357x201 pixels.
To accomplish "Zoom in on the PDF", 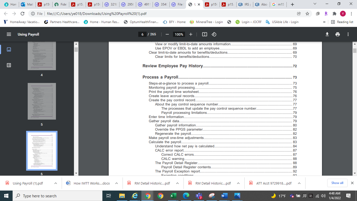I will coord(191,34).
